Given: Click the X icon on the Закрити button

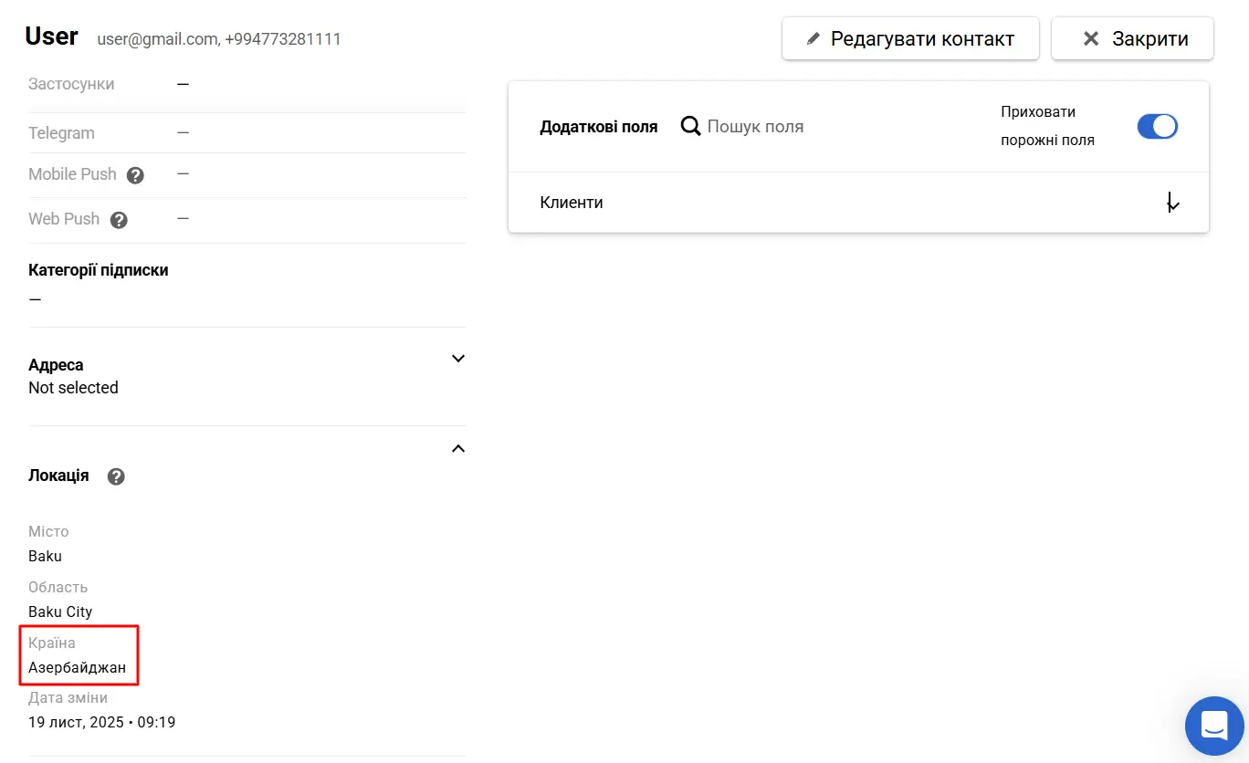Looking at the screenshot, I should click(1090, 38).
